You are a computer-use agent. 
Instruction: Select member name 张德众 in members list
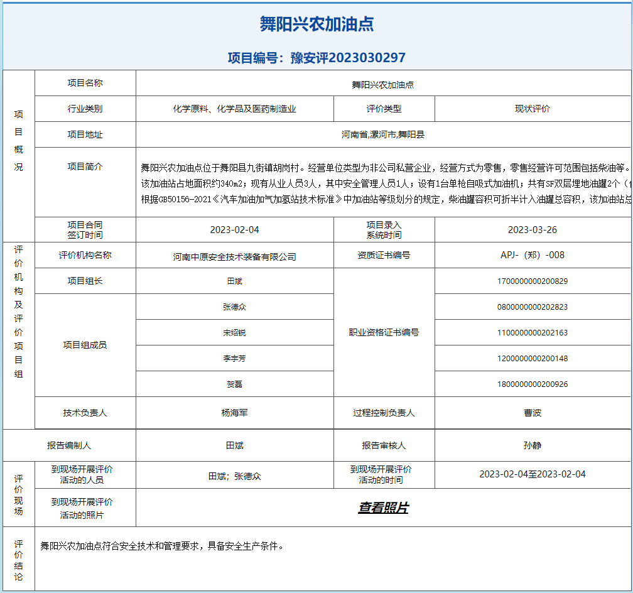(x=235, y=307)
